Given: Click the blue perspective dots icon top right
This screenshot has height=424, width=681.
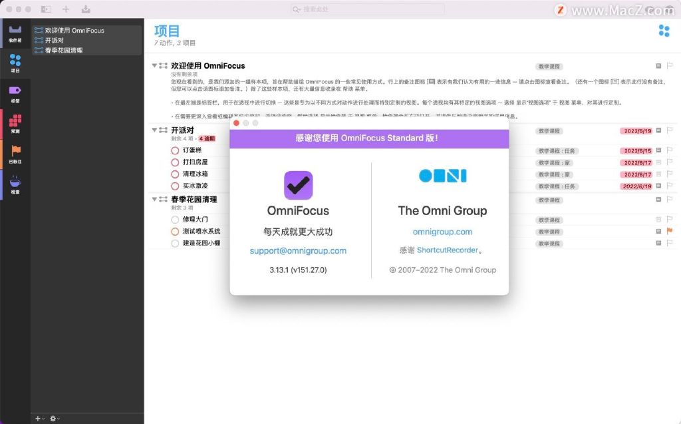Looking at the screenshot, I should pyautogui.click(x=664, y=31).
